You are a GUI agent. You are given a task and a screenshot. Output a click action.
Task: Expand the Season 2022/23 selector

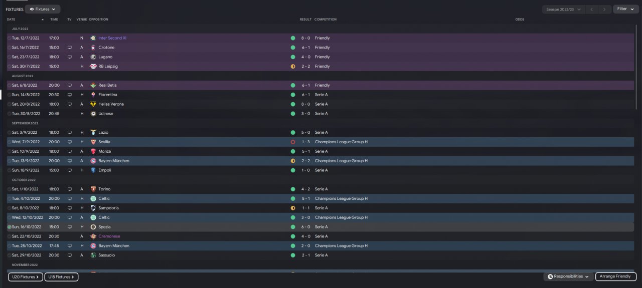(564, 9)
